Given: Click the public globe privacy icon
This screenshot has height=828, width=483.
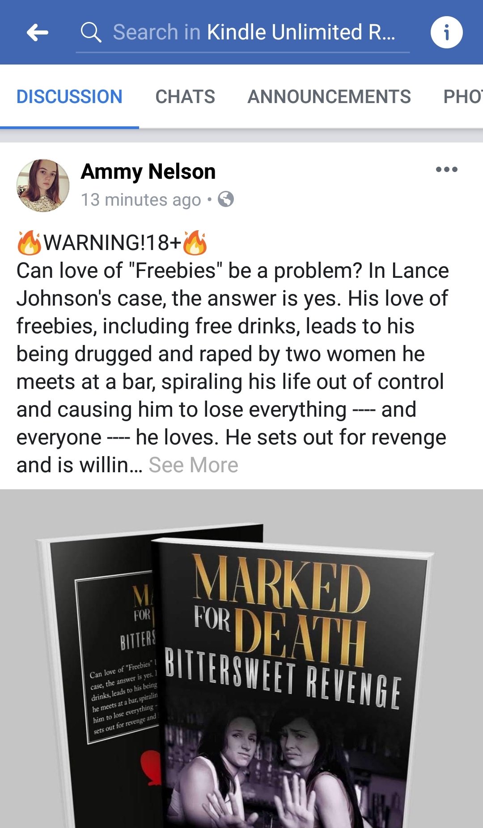Looking at the screenshot, I should (x=226, y=199).
